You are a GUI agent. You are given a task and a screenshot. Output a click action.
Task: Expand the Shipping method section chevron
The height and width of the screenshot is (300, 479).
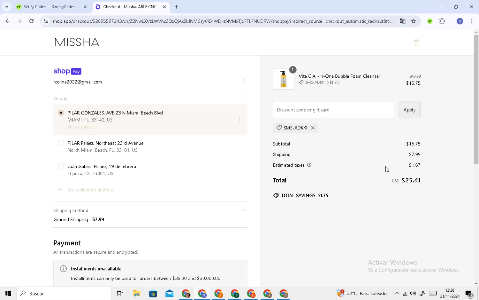pos(243,210)
